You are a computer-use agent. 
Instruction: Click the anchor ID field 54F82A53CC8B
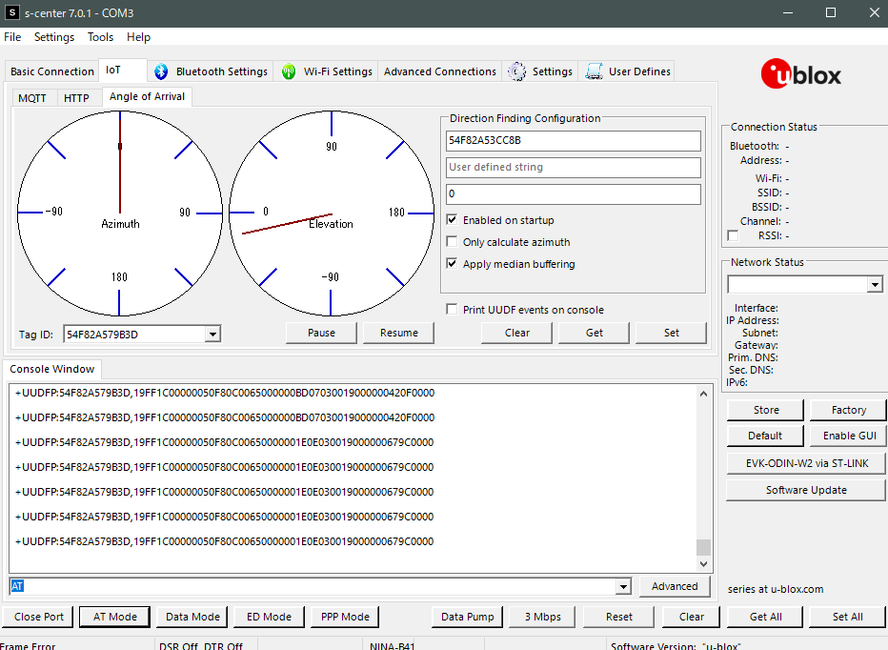coord(574,140)
